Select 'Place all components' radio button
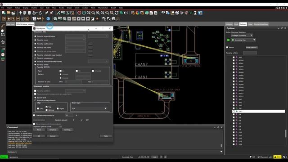The image size is (288, 162). pyautogui.click(x=35, y=58)
